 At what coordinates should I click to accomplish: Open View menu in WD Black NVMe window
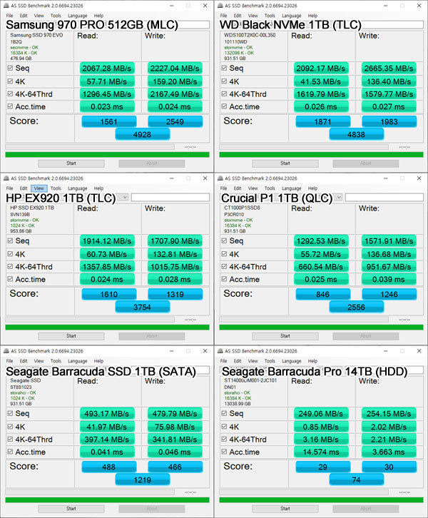pyautogui.click(x=253, y=16)
